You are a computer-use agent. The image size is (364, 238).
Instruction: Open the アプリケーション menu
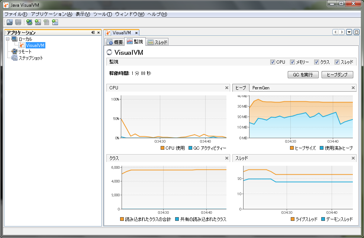52,14
